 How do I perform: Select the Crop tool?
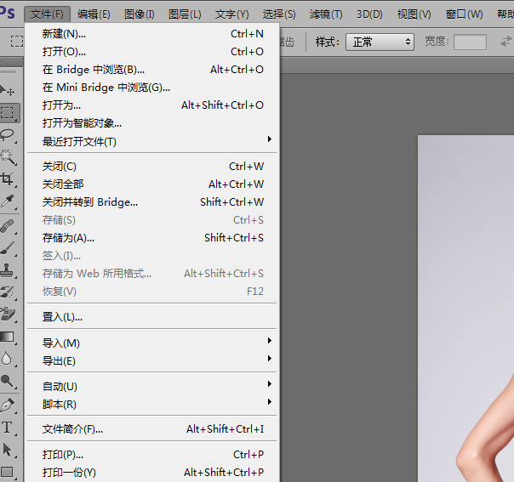7,179
